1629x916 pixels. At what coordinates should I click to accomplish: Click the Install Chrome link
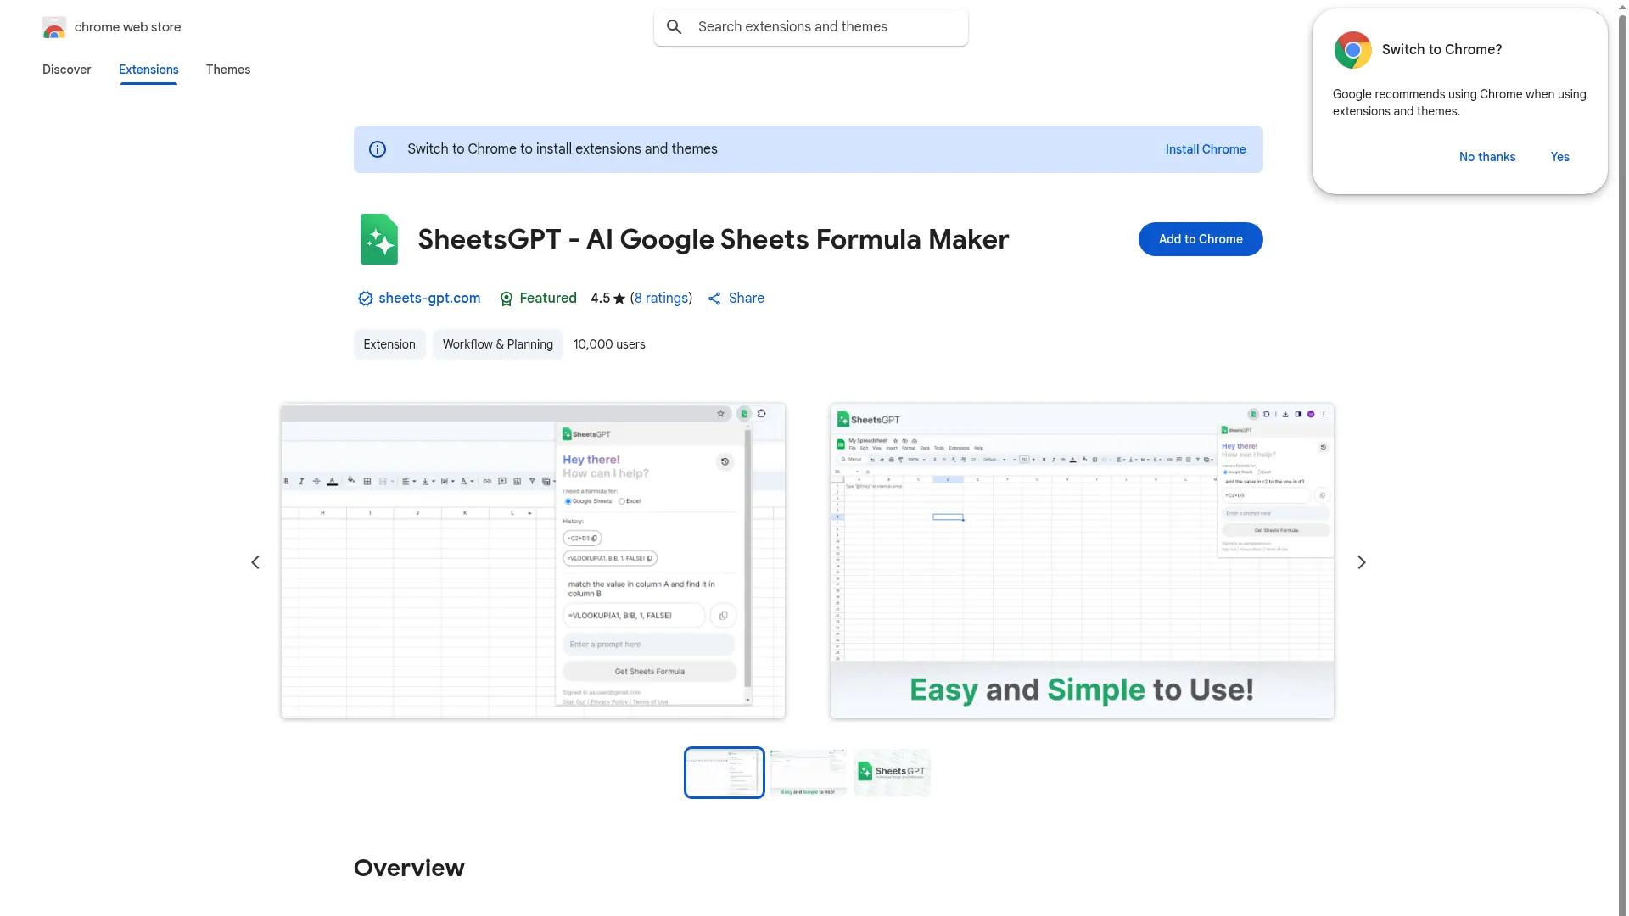click(1205, 148)
